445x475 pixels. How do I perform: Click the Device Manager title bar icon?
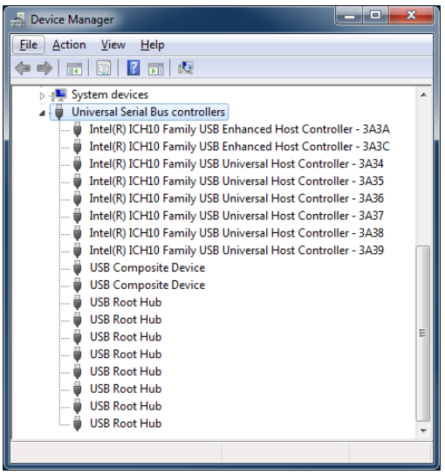coord(18,20)
